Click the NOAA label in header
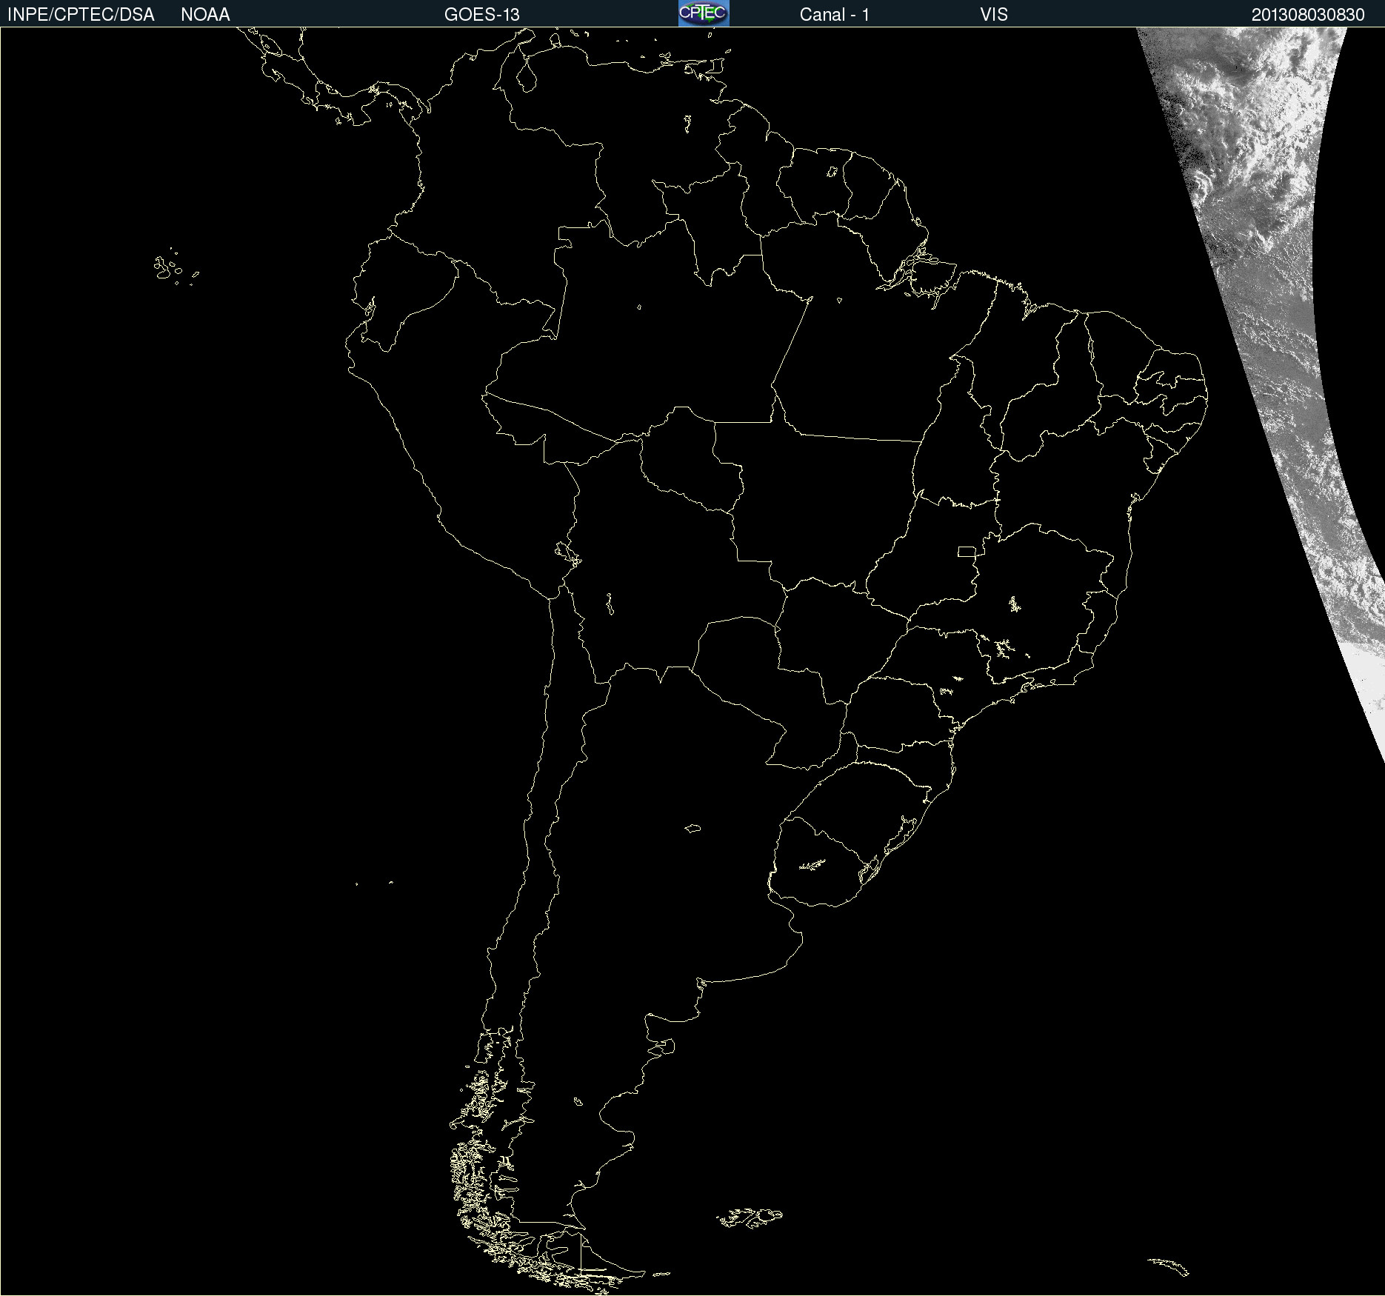This screenshot has height=1296, width=1385. [205, 15]
